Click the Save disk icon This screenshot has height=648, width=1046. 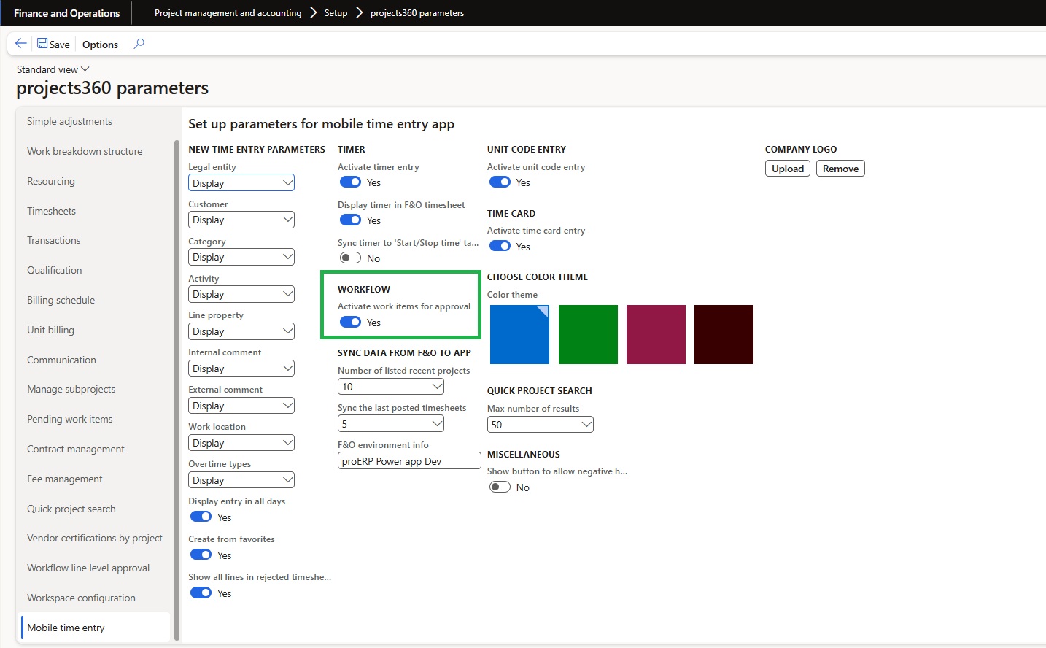pos(42,44)
